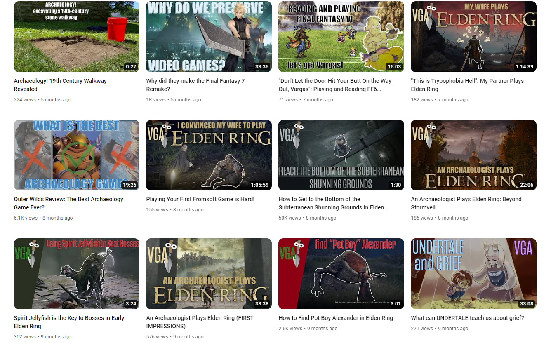Click '182 views • 7 months ago' text
Screen dimensions: 558x343
pos(440,100)
